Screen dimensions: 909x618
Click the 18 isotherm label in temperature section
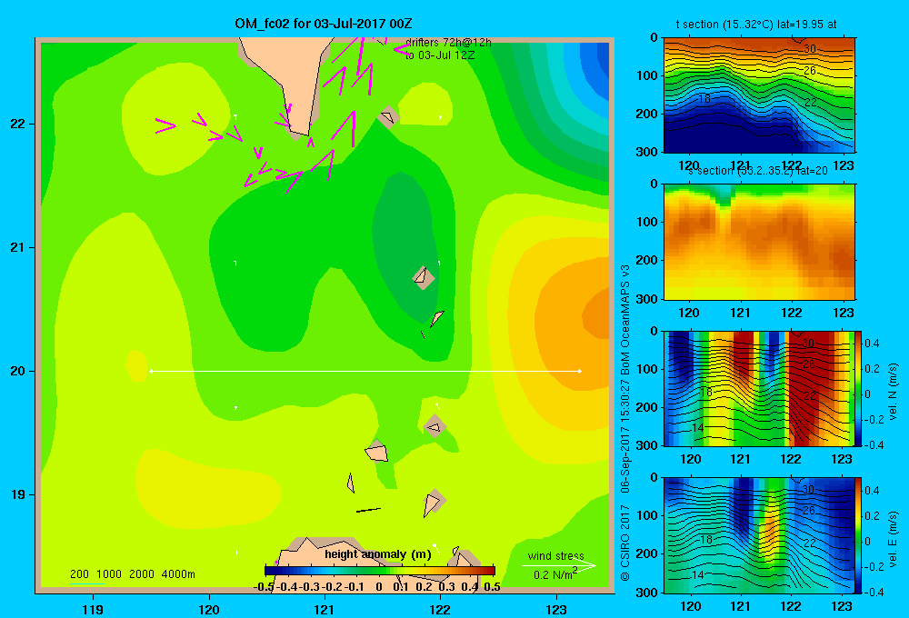(704, 98)
